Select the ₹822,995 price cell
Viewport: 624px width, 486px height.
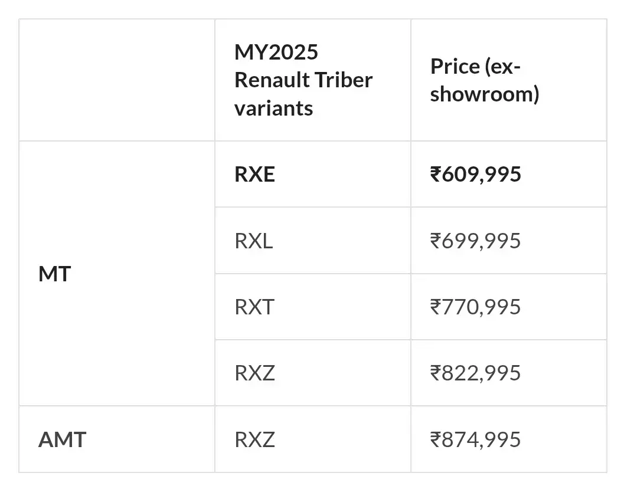pyautogui.click(x=476, y=373)
